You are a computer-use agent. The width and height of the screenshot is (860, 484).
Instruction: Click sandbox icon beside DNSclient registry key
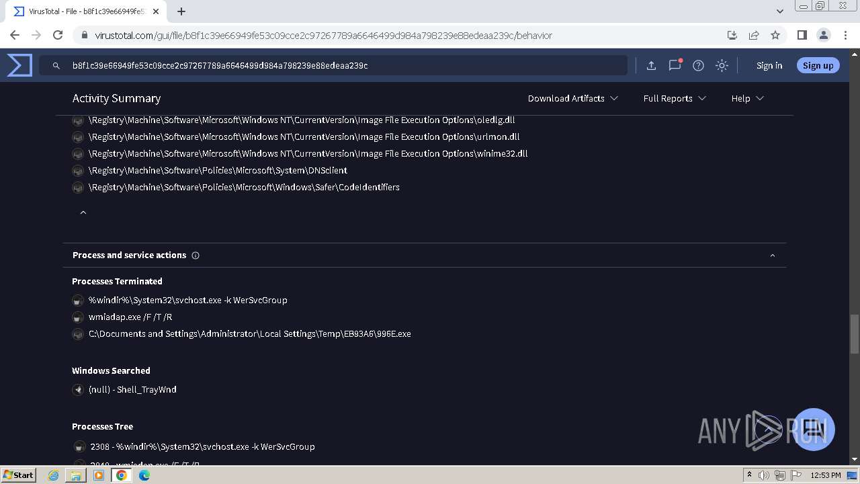click(x=78, y=171)
